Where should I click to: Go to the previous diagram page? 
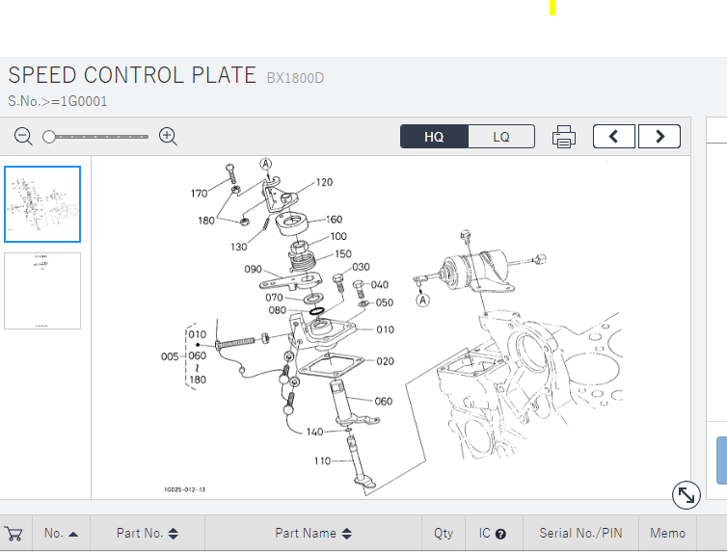(614, 137)
